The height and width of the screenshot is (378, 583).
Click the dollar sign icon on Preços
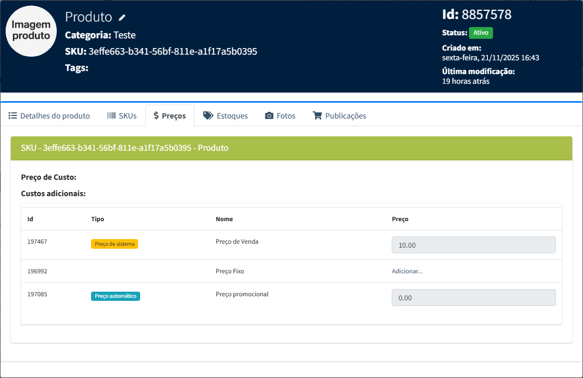point(156,116)
